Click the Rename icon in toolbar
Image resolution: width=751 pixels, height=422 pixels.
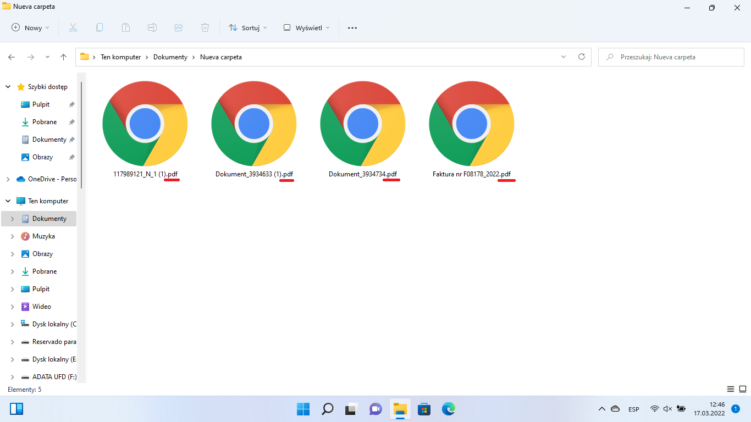point(152,27)
